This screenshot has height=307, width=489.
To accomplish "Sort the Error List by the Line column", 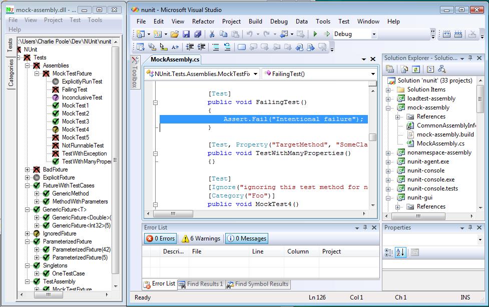I will pyautogui.click(x=266, y=251).
